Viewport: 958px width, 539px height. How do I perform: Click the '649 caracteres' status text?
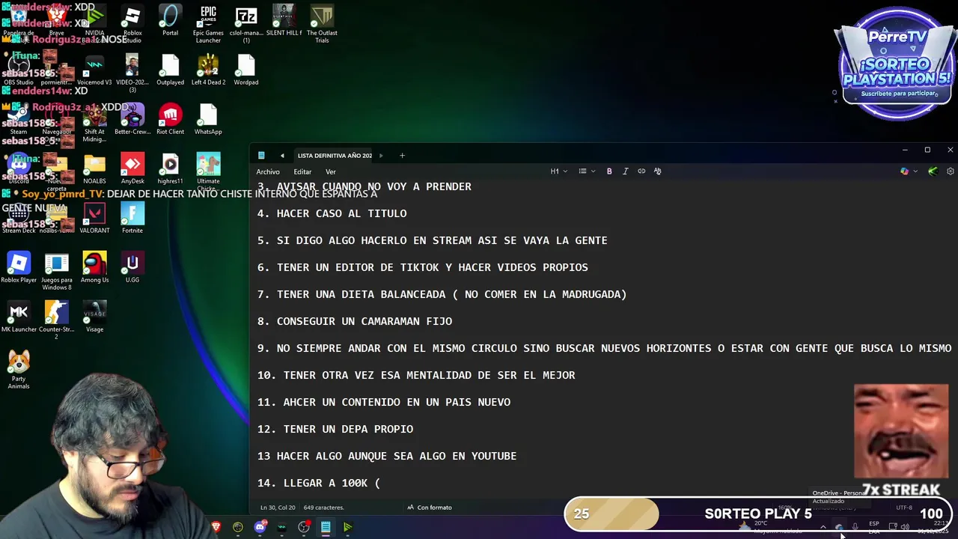[x=323, y=508]
